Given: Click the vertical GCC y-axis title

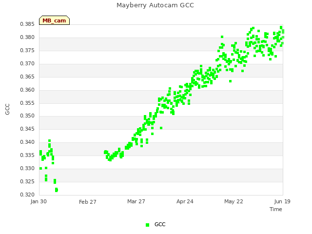Looking at the screenshot, I should pos(7,109).
